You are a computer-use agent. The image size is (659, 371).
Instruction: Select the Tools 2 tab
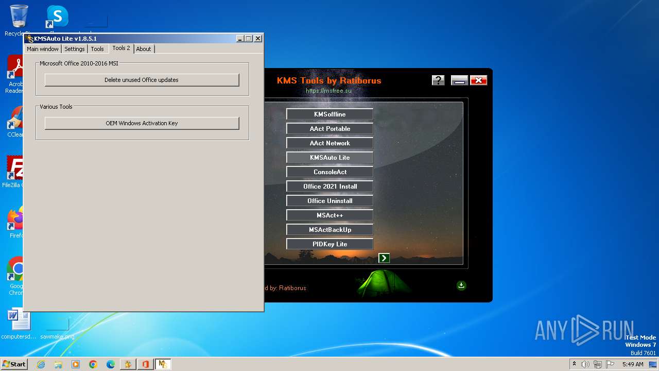(x=121, y=48)
